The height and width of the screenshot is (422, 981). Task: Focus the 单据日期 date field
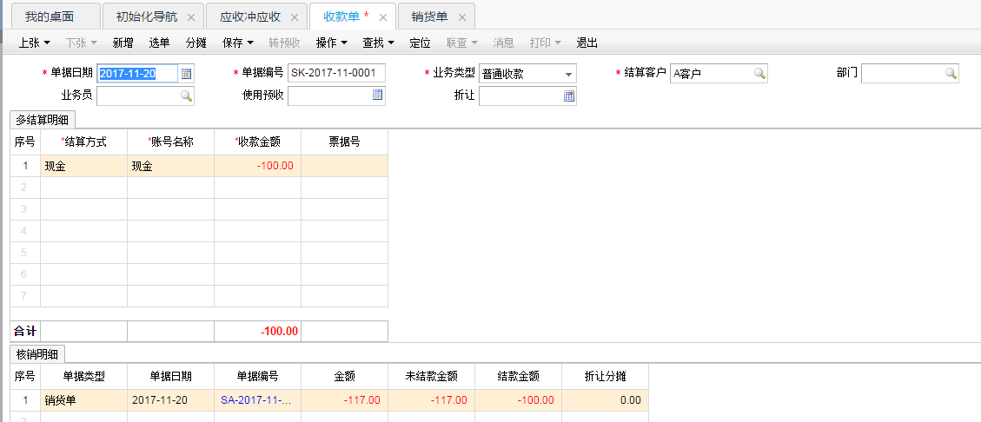coord(137,74)
